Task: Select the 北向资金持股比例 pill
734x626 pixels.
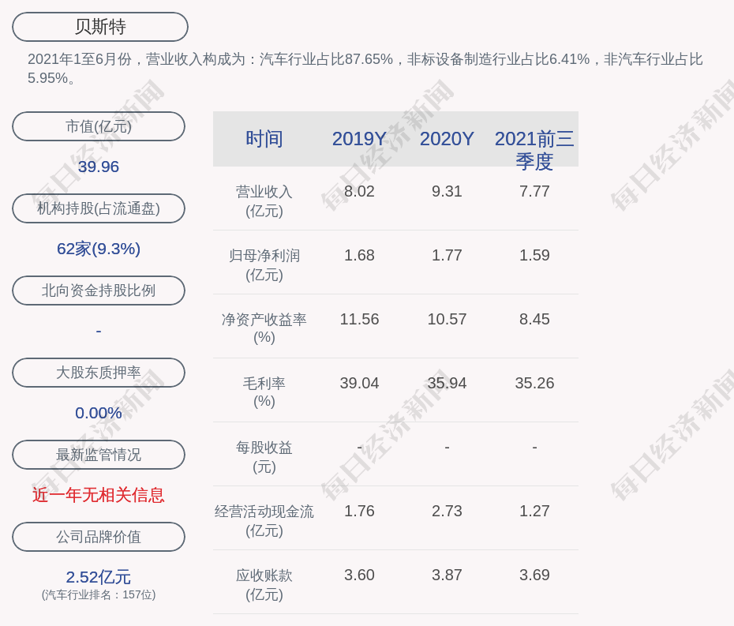Action: pos(99,291)
